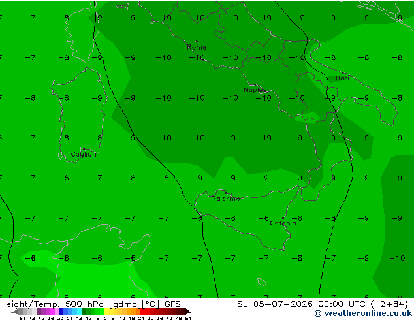
Task: Pick the cyan swatch in temperature legend
Action: tap(79, 312)
